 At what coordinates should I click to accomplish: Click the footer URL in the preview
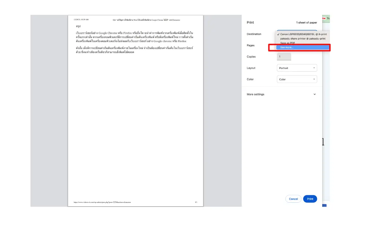(x=102, y=202)
